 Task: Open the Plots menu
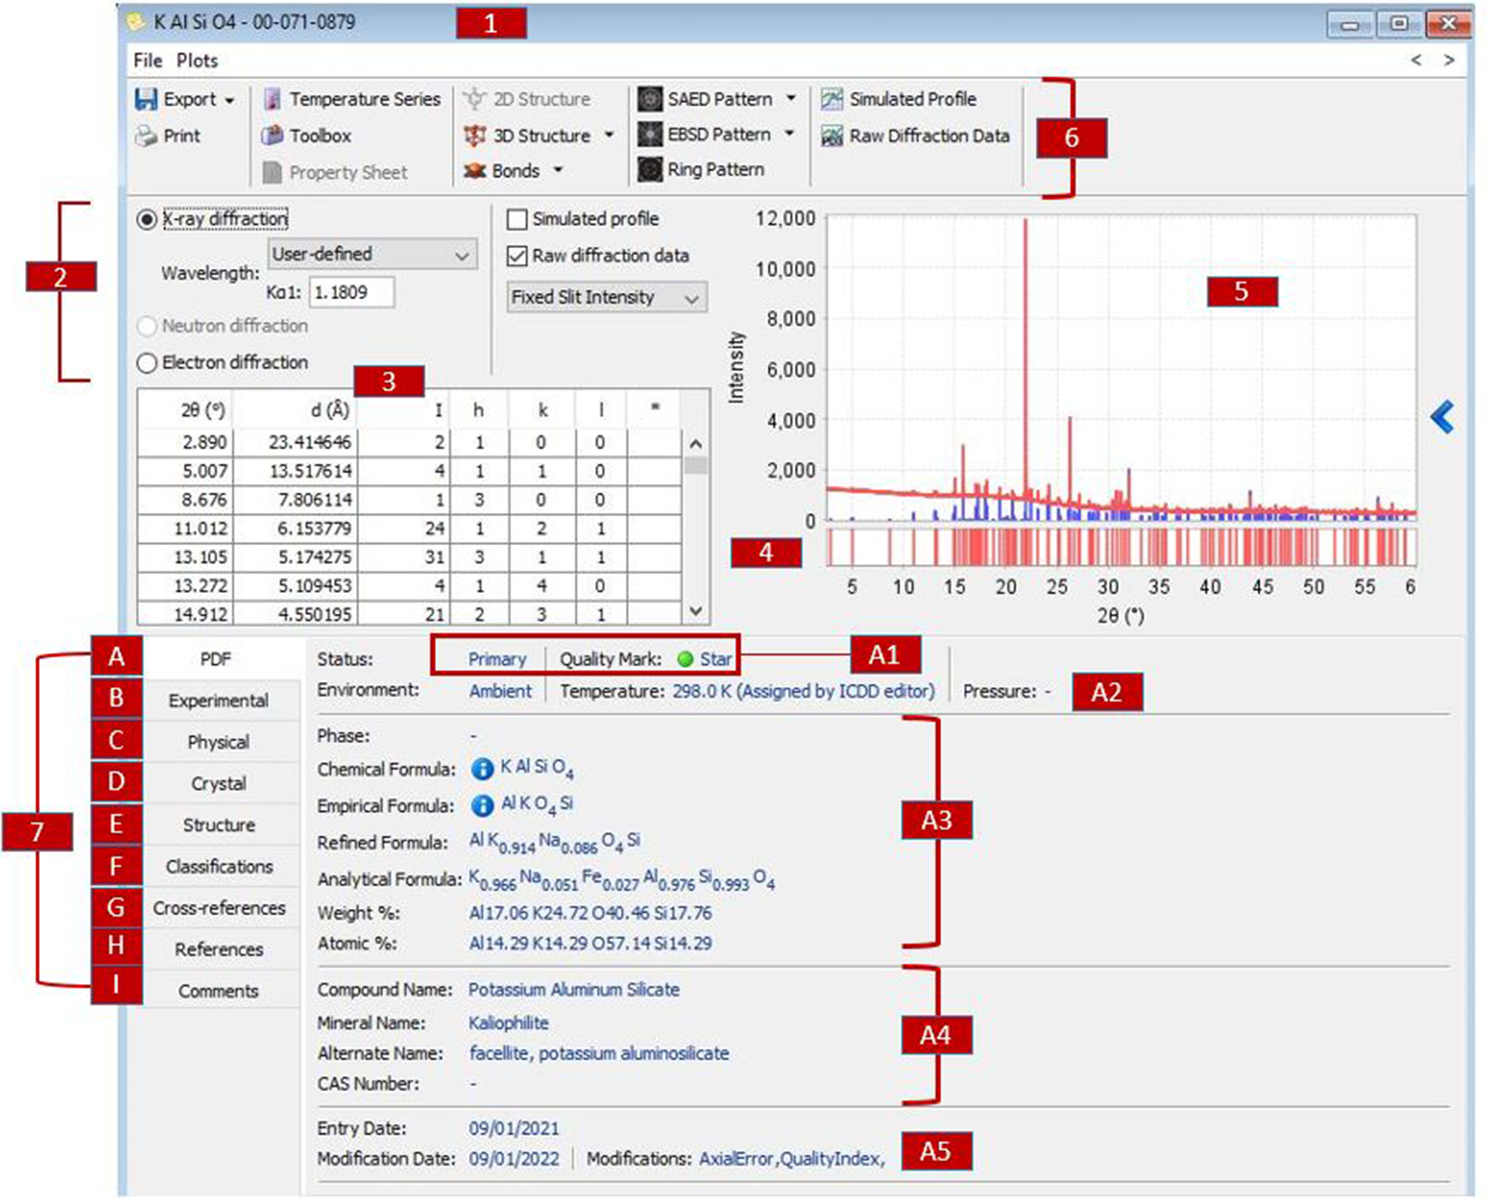click(x=197, y=60)
